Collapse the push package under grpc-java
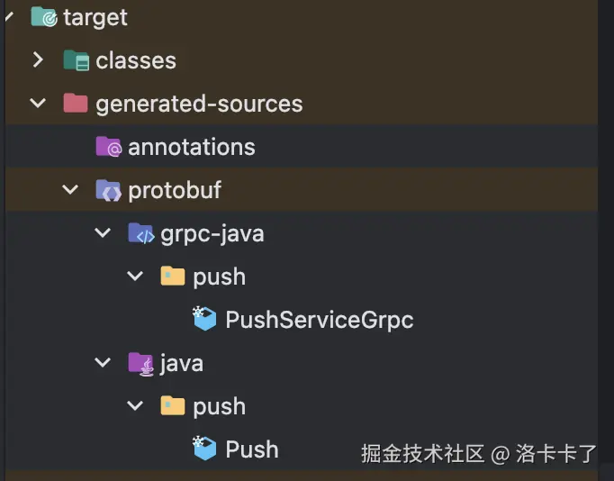Image resolution: width=614 pixels, height=481 pixels. [x=135, y=277]
